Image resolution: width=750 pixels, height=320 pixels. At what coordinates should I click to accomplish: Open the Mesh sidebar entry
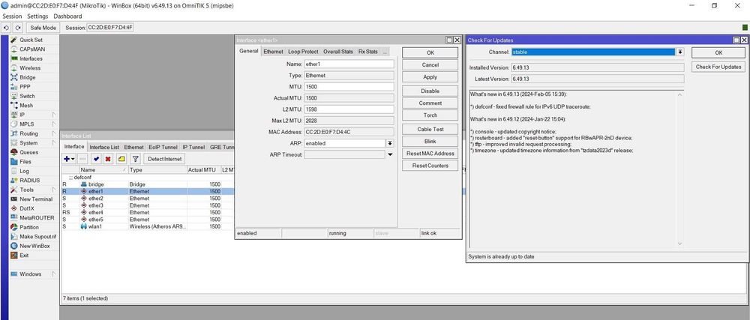tap(26, 106)
